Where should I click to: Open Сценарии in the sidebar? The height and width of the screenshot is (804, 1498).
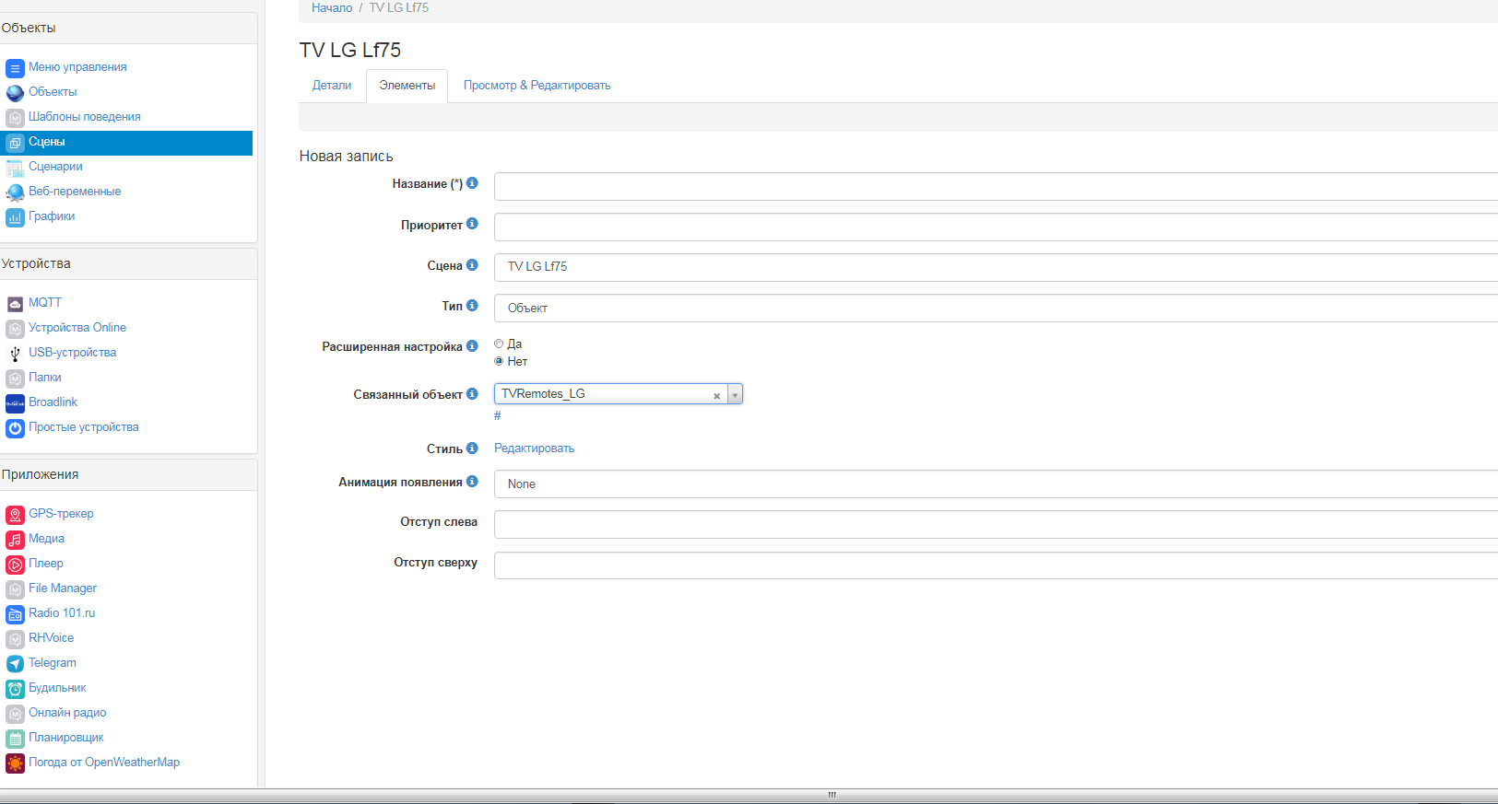click(x=55, y=167)
